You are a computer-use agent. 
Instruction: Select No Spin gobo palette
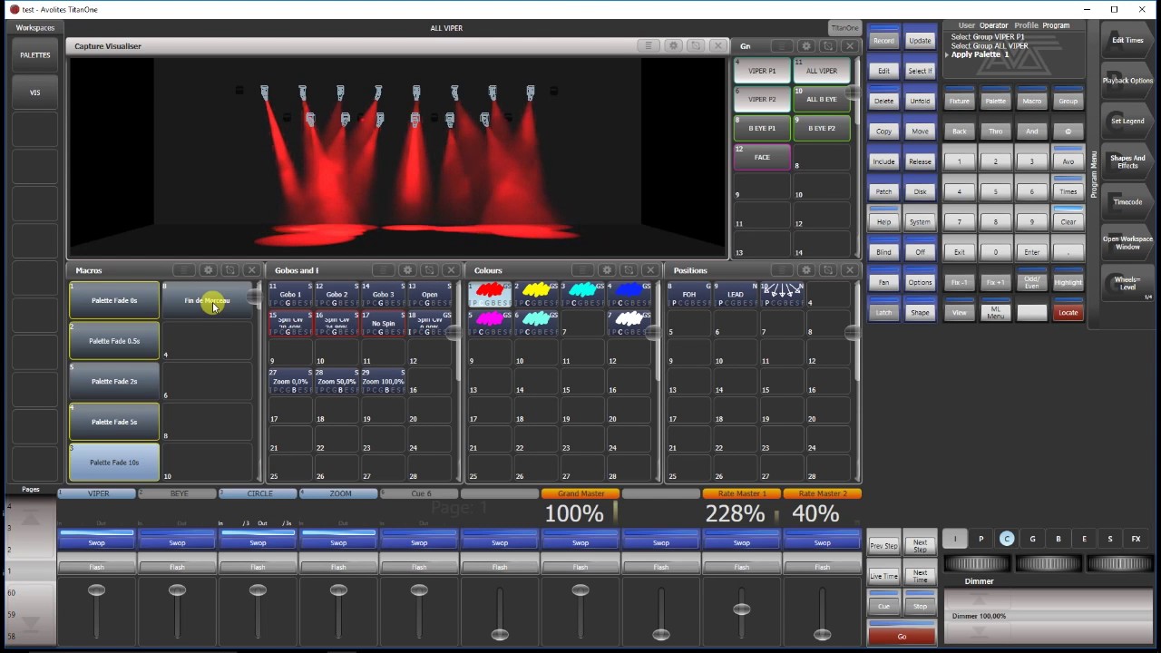[383, 323]
